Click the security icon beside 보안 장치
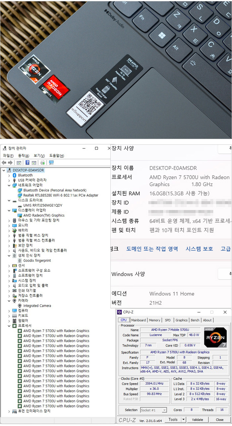 click(x=14, y=245)
